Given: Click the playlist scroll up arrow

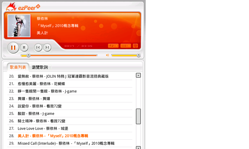Looking at the screenshot, I should tap(139, 75).
